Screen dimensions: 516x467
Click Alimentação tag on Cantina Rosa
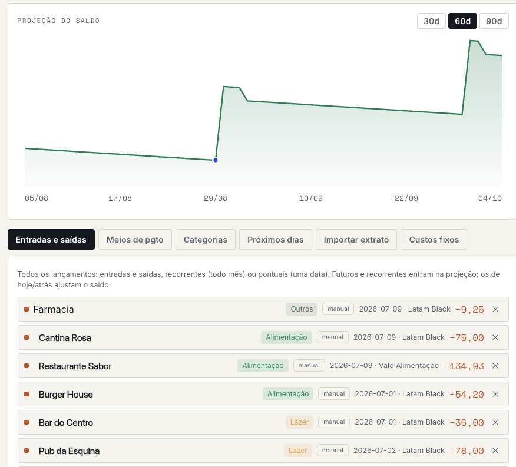(x=286, y=337)
